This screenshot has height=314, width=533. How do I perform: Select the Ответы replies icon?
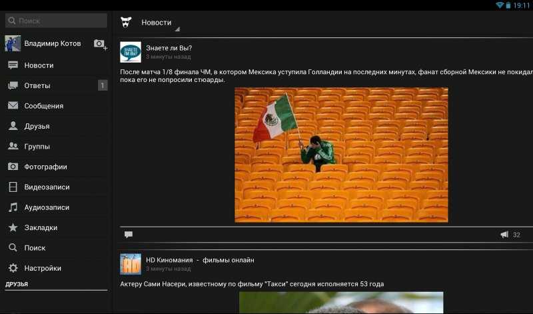pyautogui.click(x=13, y=85)
